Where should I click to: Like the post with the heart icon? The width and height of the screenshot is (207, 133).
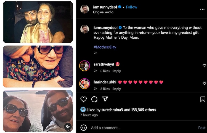pos(83,99)
